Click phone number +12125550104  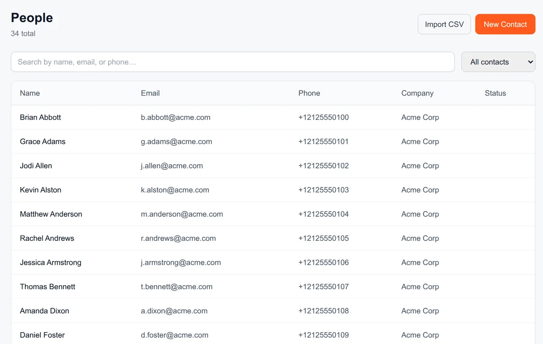(324, 214)
